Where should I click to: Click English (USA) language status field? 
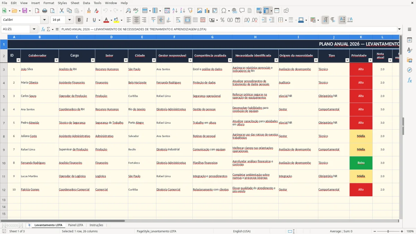242,231
